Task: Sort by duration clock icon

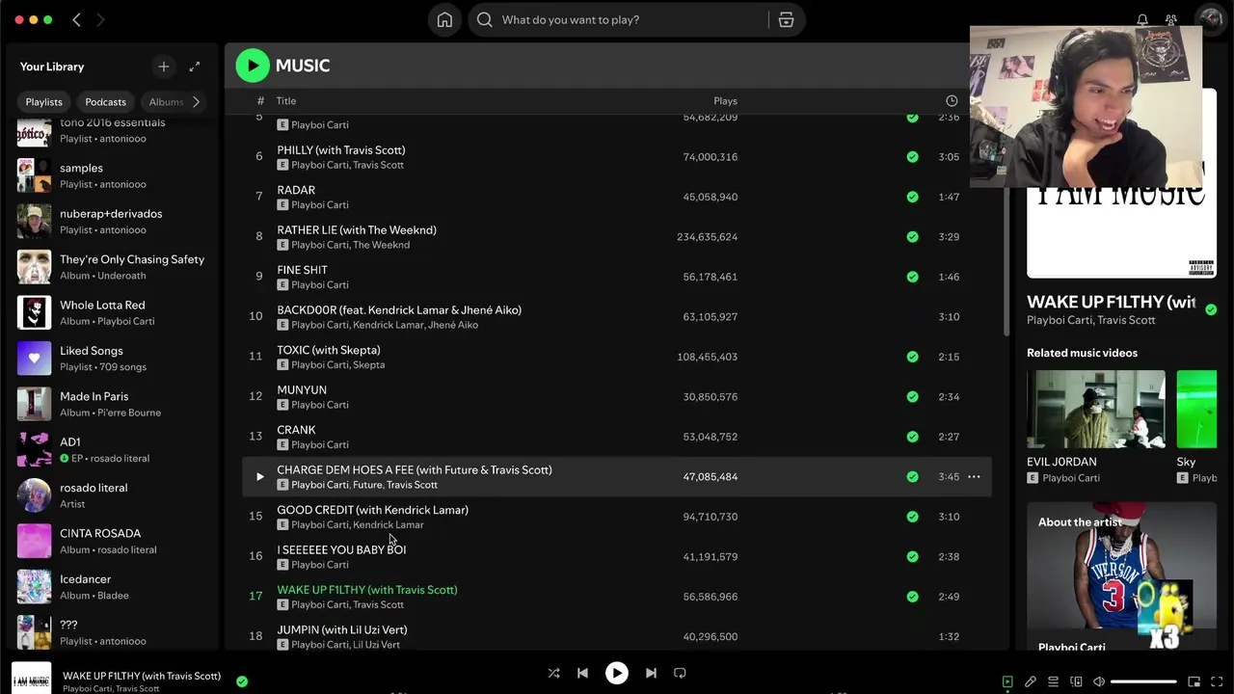Action: click(x=952, y=100)
